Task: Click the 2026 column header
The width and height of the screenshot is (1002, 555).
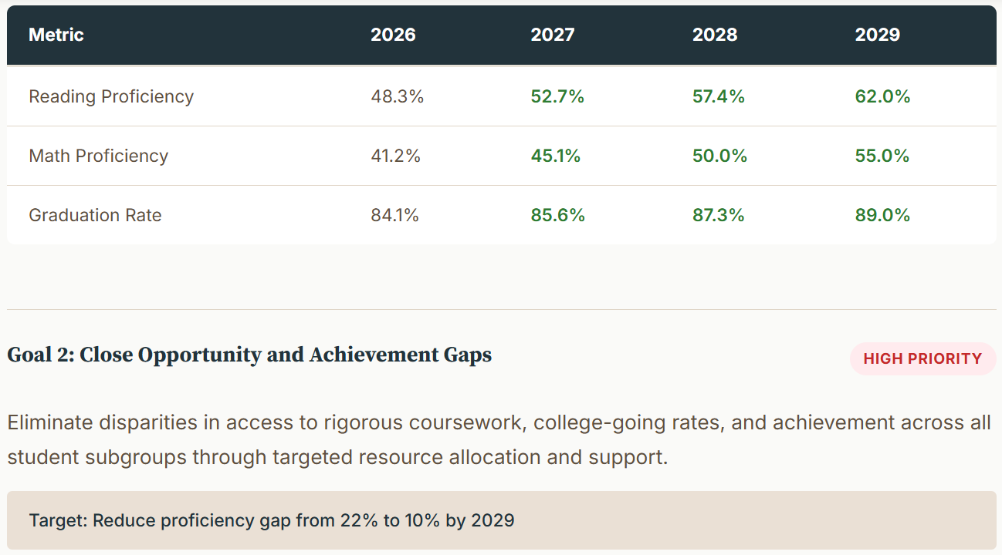Action: pos(393,35)
